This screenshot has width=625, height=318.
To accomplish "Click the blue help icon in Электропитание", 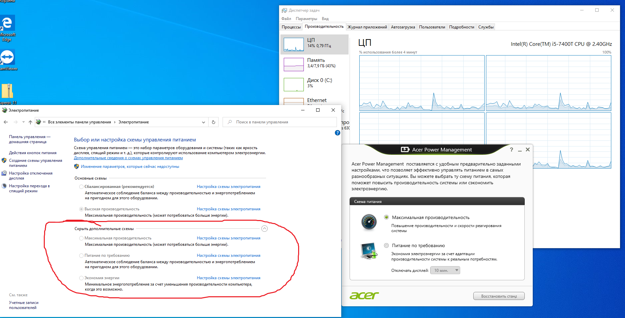I will [338, 133].
